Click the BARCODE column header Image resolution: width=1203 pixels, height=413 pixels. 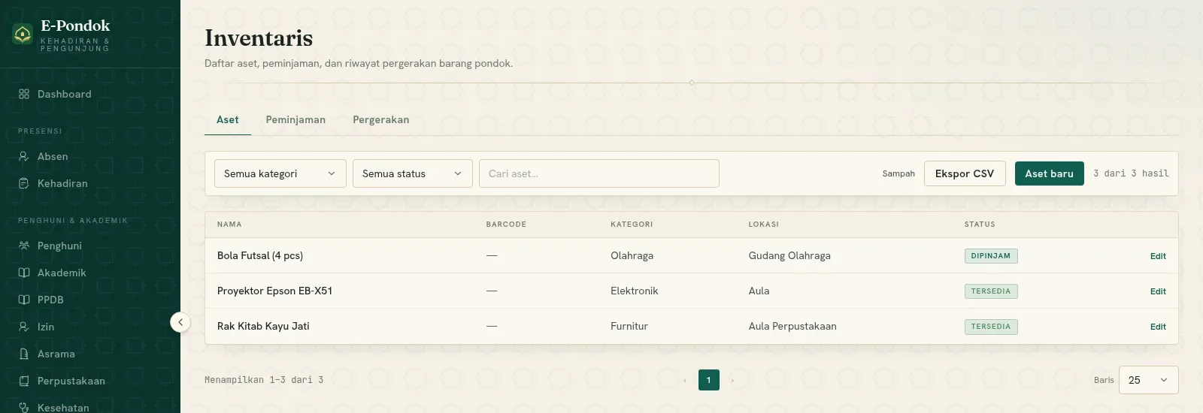[506, 225]
